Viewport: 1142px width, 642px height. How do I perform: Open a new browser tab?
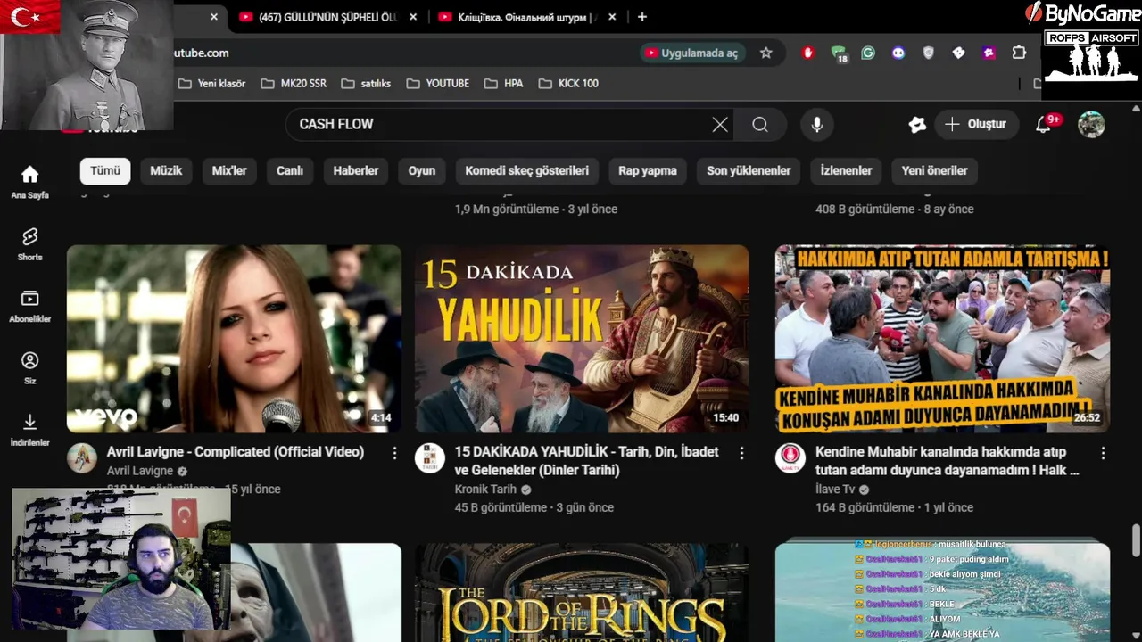(x=641, y=17)
